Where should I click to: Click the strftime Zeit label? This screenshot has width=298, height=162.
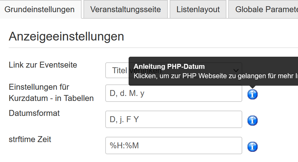30,139
